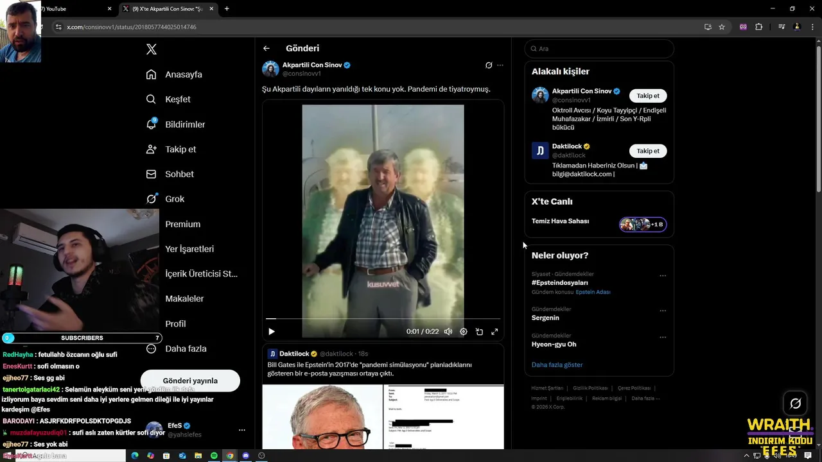The height and width of the screenshot is (462, 822).
Task: Open #Epsteindosyaları trend
Action: pos(559,283)
